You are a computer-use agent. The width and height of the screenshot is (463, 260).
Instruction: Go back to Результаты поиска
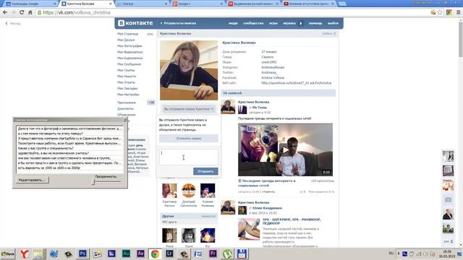coord(179,23)
